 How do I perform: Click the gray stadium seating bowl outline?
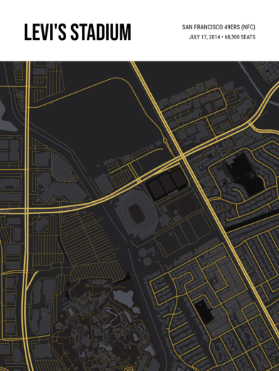pyautogui.click(x=137, y=214)
